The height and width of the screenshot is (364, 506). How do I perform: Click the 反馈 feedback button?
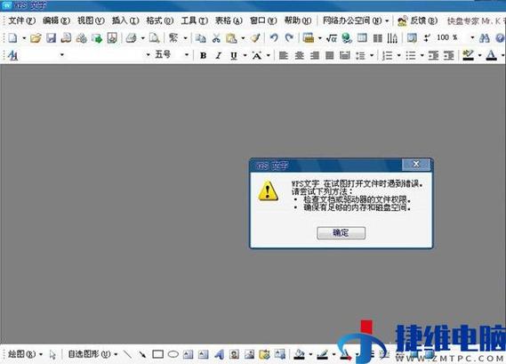[418, 20]
